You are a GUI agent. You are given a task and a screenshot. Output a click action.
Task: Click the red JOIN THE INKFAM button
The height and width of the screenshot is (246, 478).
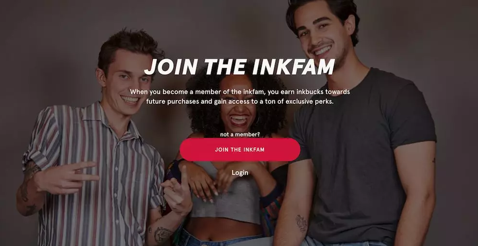[x=240, y=150]
